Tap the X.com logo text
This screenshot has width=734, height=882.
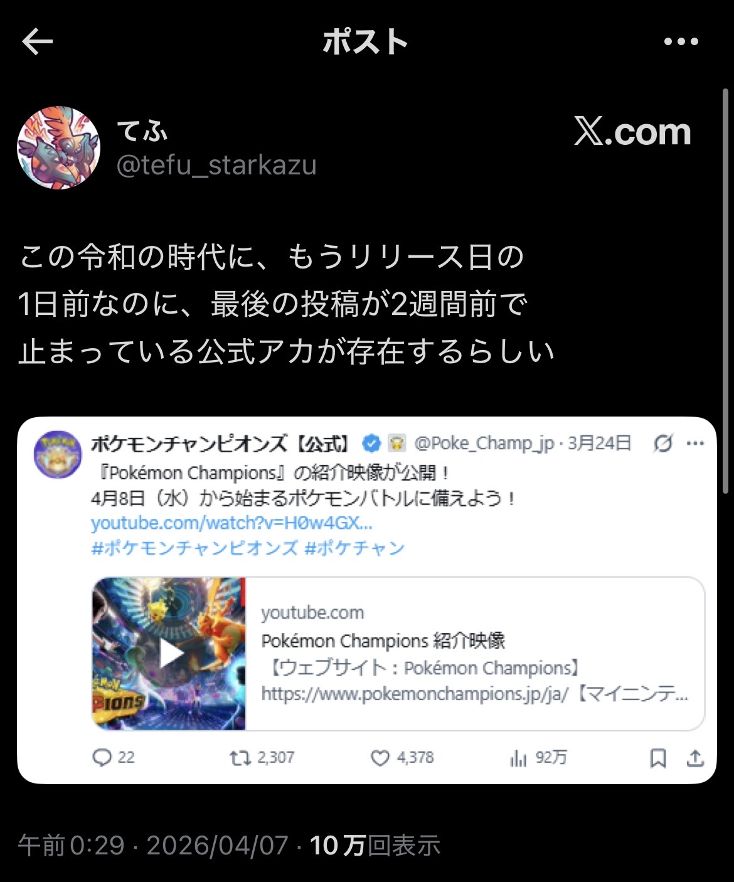coord(632,132)
